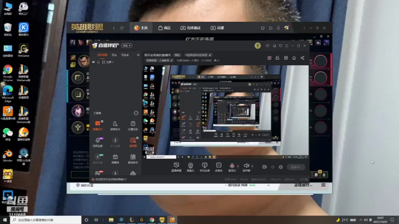
Task: Open the room manager assistant tool
Action: coord(115,125)
